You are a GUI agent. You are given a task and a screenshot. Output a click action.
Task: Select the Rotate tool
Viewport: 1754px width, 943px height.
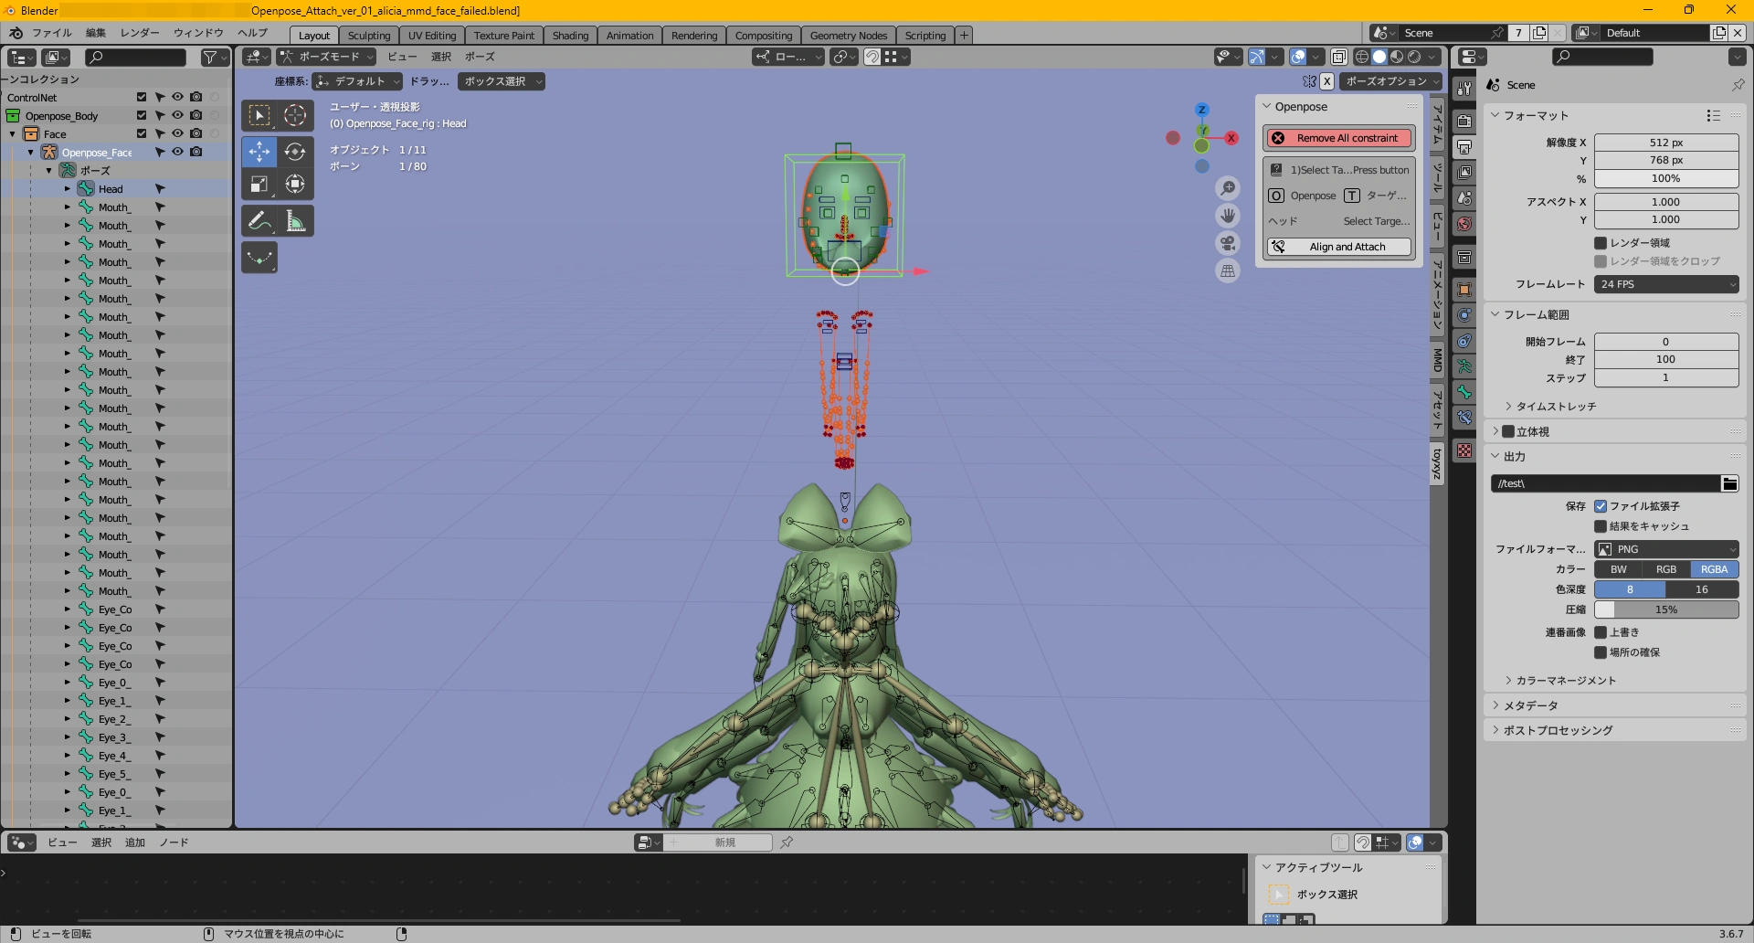(x=295, y=152)
